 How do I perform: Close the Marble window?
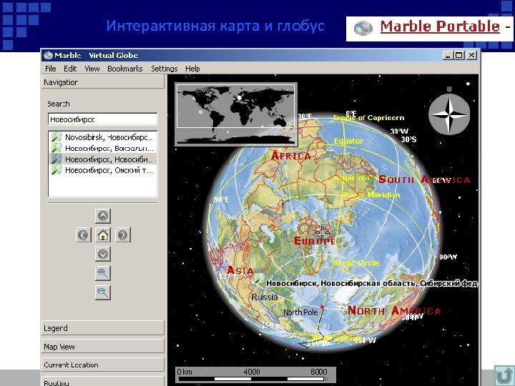pos(472,55)
